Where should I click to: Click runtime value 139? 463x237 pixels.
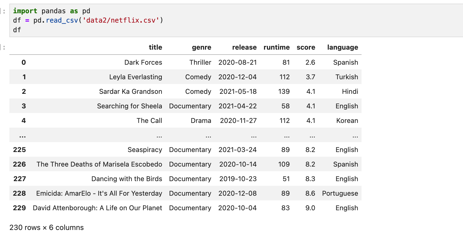tap(284, 91)
